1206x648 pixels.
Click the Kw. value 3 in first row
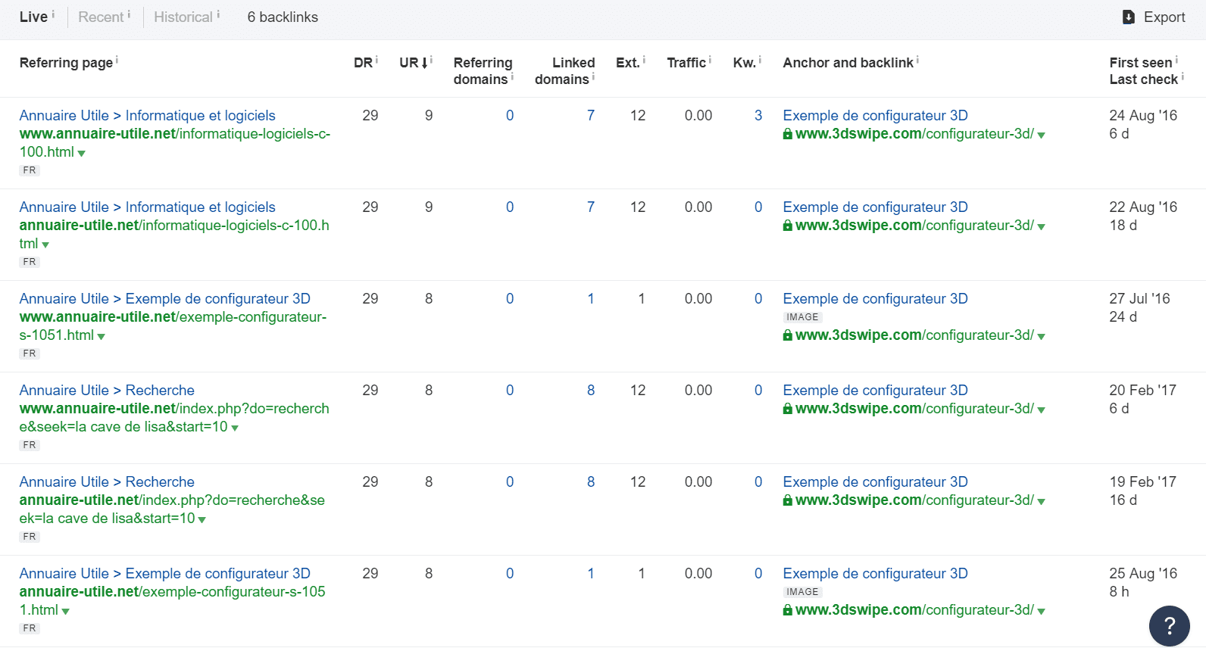(758, 116)
